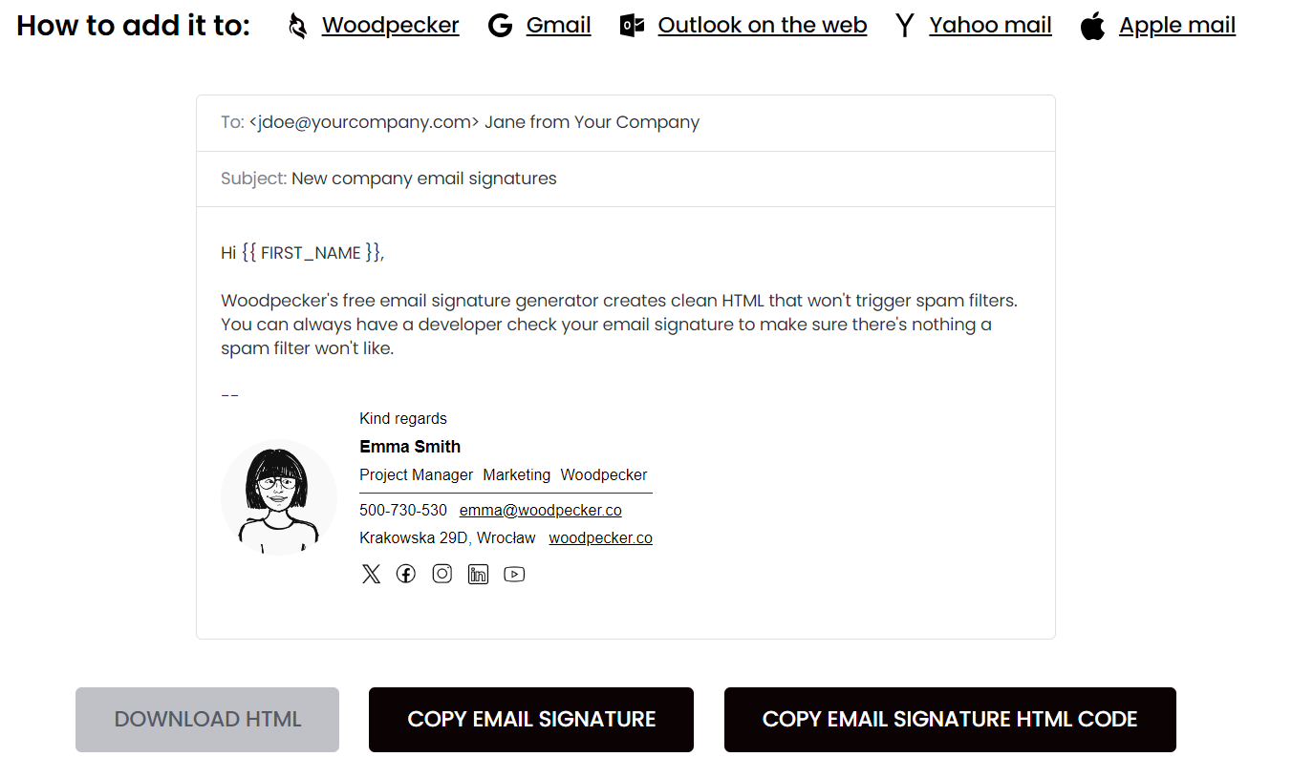This screenshot has height=757, width=1292.
Task: Open the Apple mail link
Action: coord(1177,26)
